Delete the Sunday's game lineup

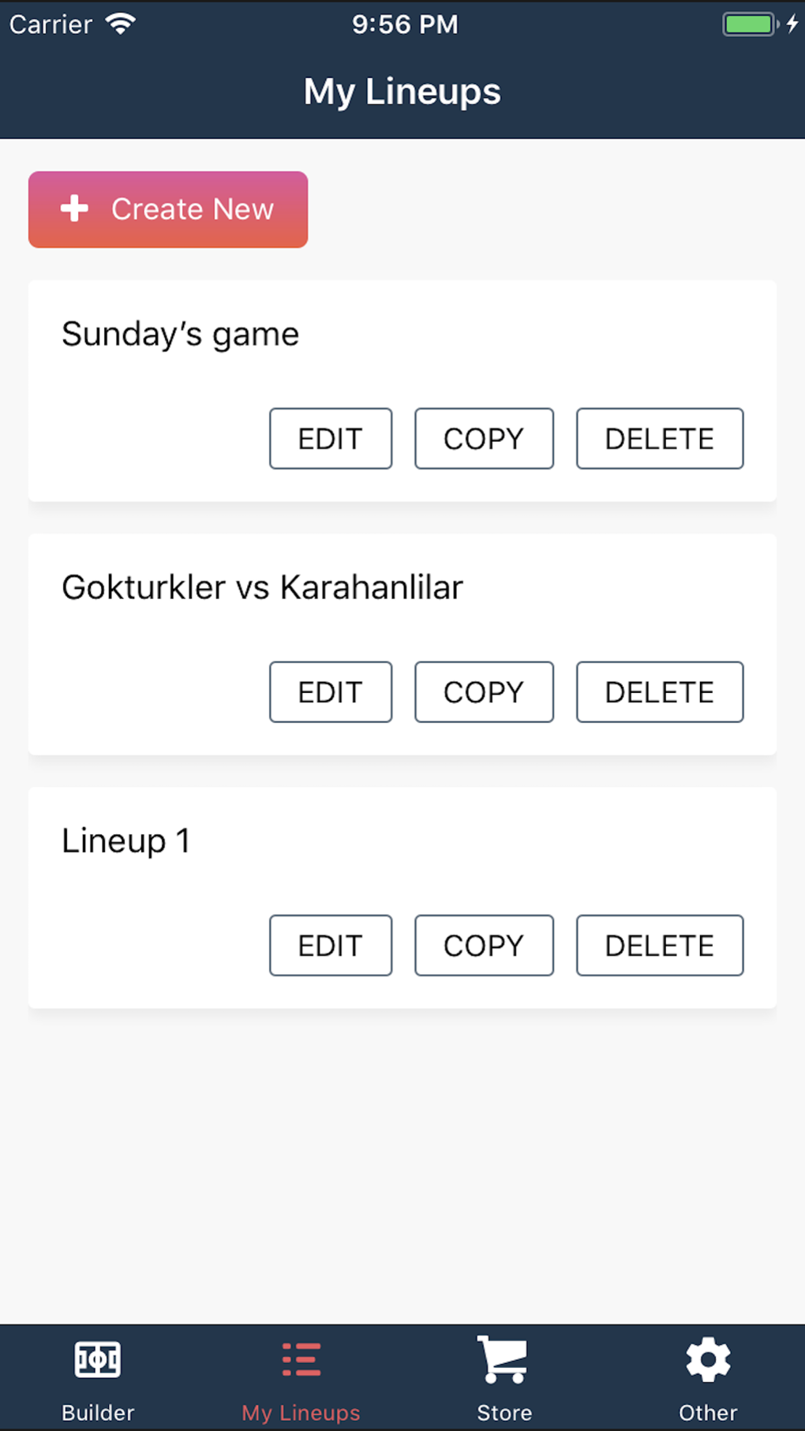pyautogui.click(x=660, y=439)
